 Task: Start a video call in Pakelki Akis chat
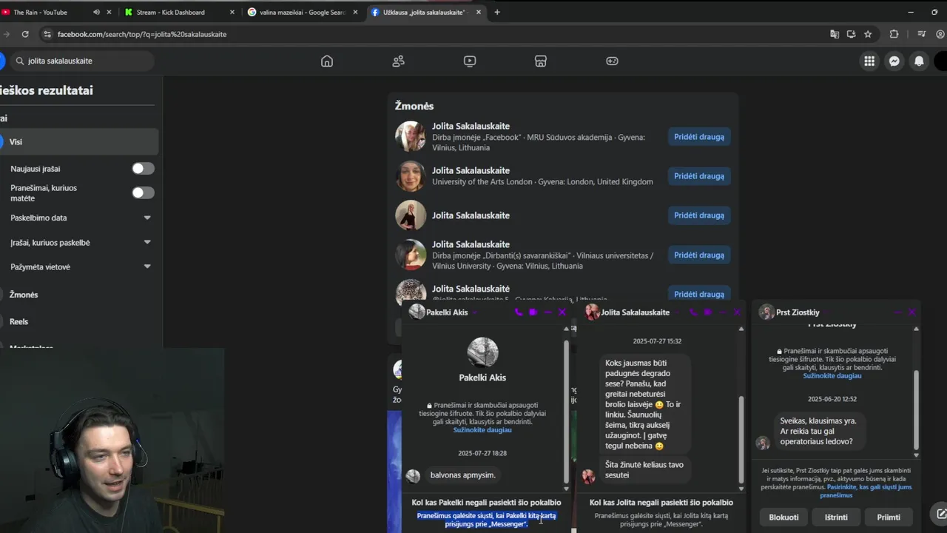533,312
